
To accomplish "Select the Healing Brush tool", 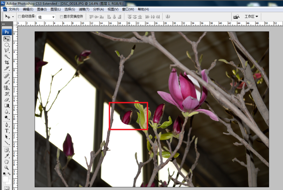I will click(7, 76).
